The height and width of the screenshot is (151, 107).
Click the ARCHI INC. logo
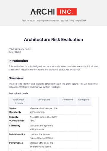[x=53, y=12]
